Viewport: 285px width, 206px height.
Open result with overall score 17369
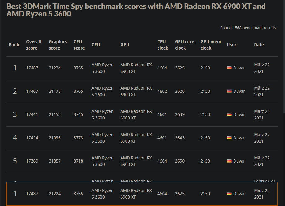(x=32, y=161)
